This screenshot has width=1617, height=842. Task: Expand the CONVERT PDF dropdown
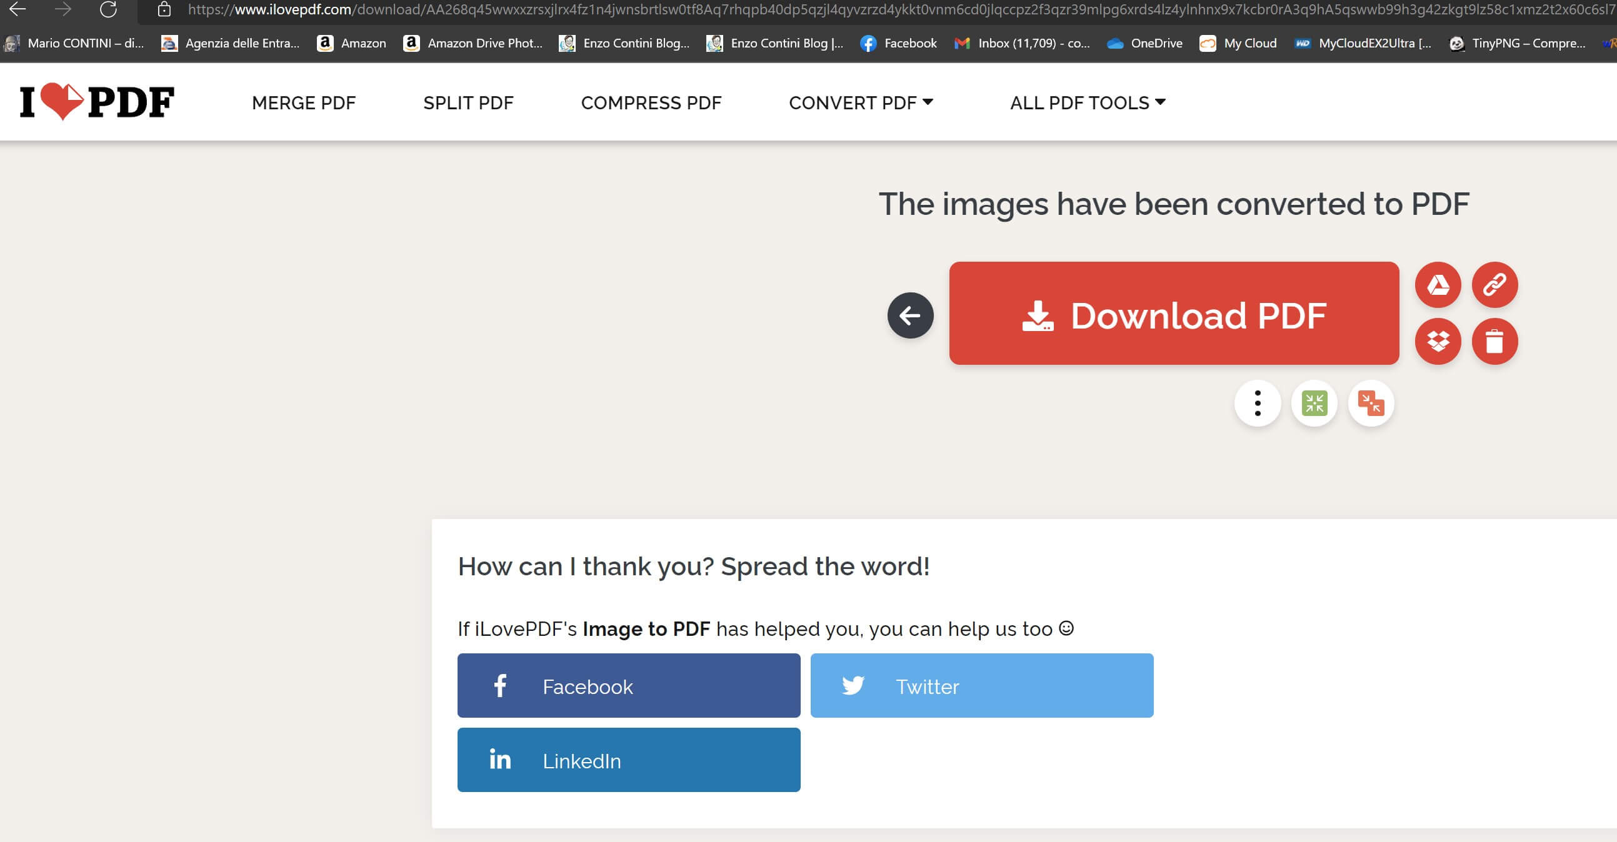click(861, 102)
